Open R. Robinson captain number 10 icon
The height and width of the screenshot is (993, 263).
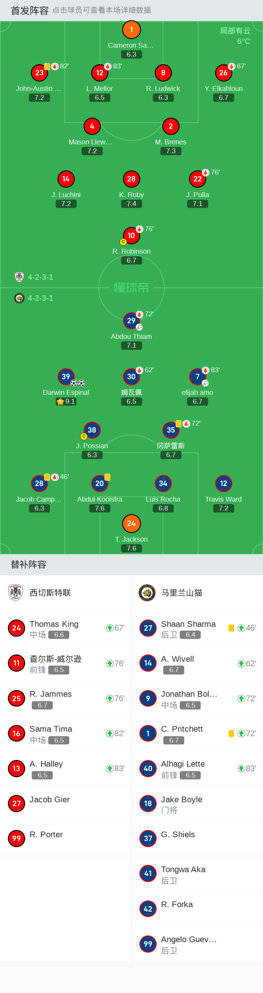point(131,235)
